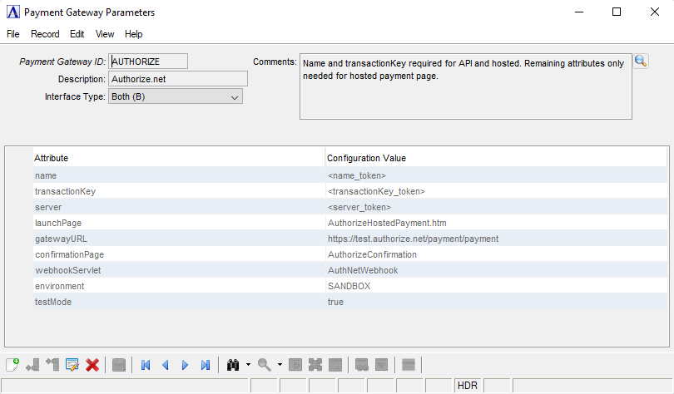Jump to the last record
The height and width of the screenshot is (394, 674).
(206, 365)
